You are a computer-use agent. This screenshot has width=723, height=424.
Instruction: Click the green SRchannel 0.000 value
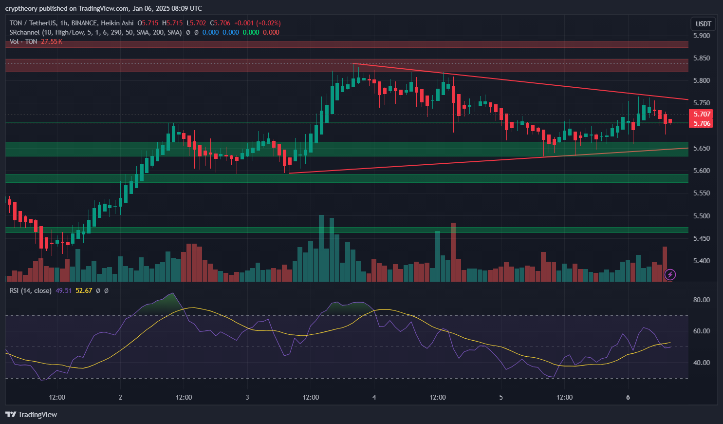[x=251, y=32]
